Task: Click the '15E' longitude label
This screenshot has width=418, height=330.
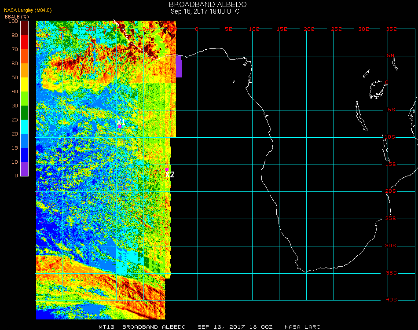Action: coord(282,29)
